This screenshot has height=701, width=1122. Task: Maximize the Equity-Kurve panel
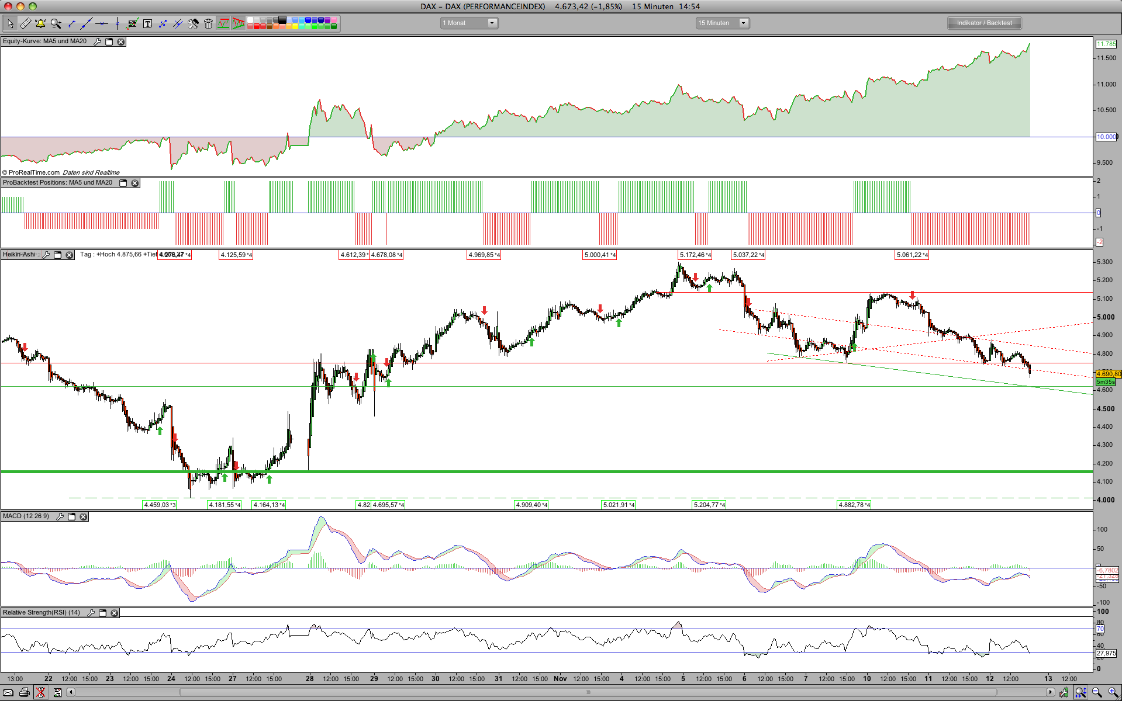click(x=109, y=41)
